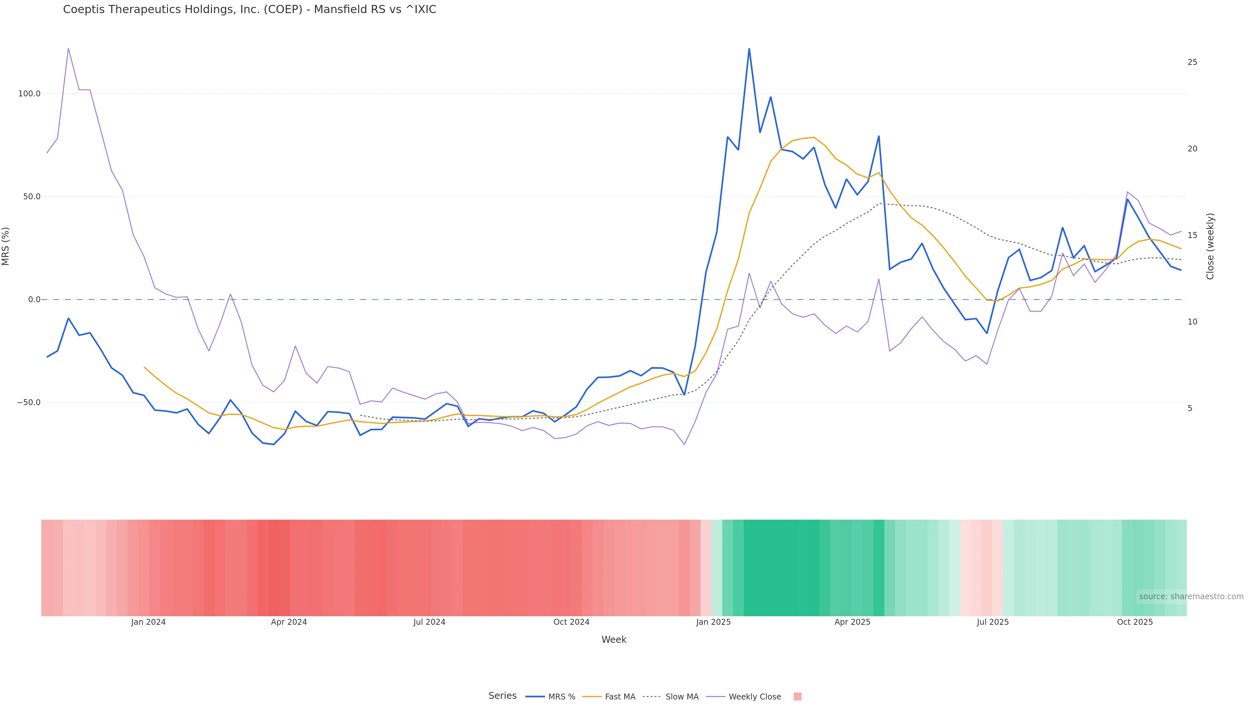Click the Apr 2024 x-axis tick label
The height and width of the screenshot is (708, 1260).
(x=289, y=622)
